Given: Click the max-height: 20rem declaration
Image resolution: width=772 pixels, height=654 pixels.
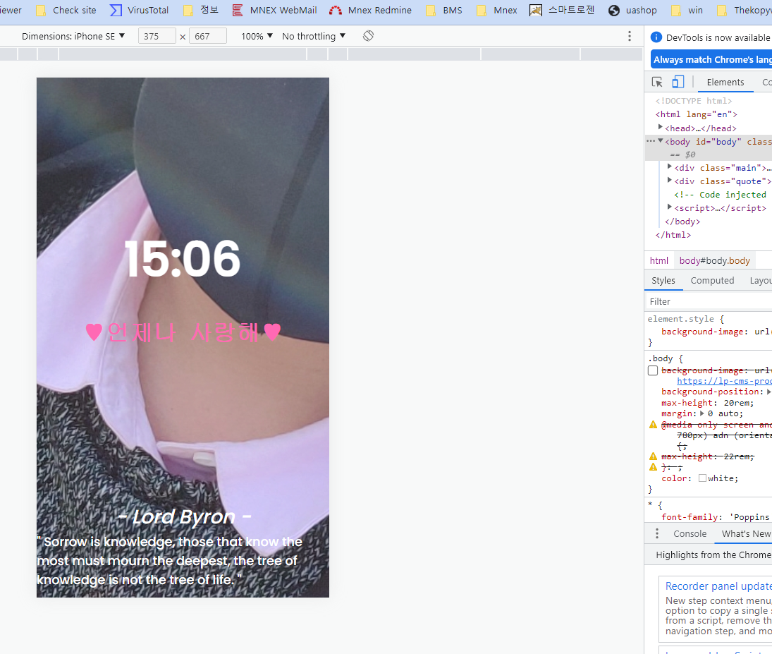Looking at the screenshot, I should [x=707, y=403].
